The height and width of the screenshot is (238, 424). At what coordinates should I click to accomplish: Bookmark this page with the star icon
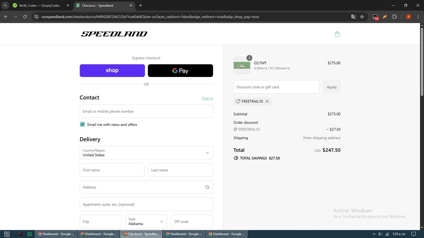[362, 17]
